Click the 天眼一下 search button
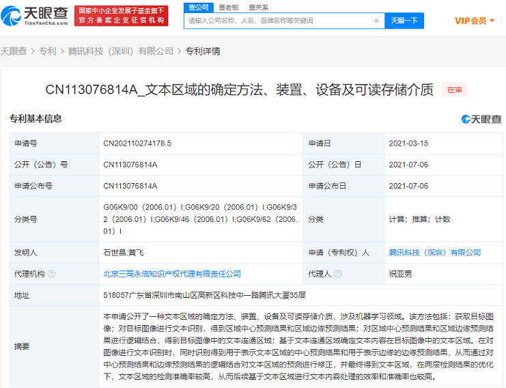The image size is (506, 388). pyautogui.click(x=404, y=20)
